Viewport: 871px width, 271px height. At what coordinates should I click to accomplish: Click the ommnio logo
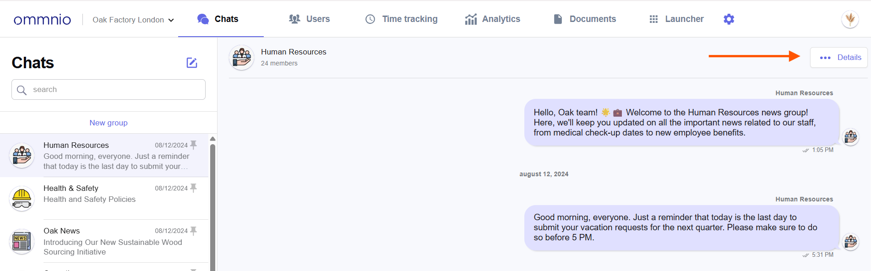[42, 20]
